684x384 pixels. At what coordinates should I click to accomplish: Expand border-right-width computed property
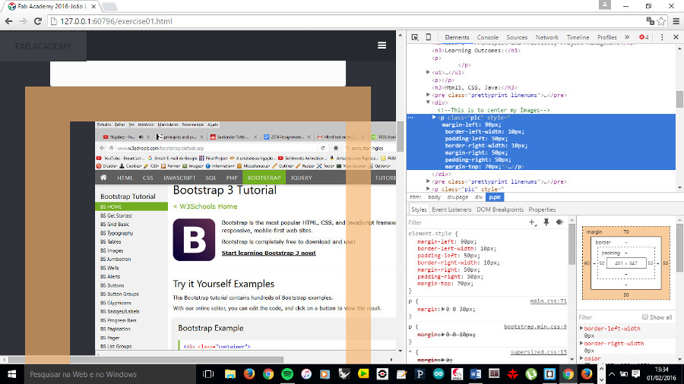[581, 343]
